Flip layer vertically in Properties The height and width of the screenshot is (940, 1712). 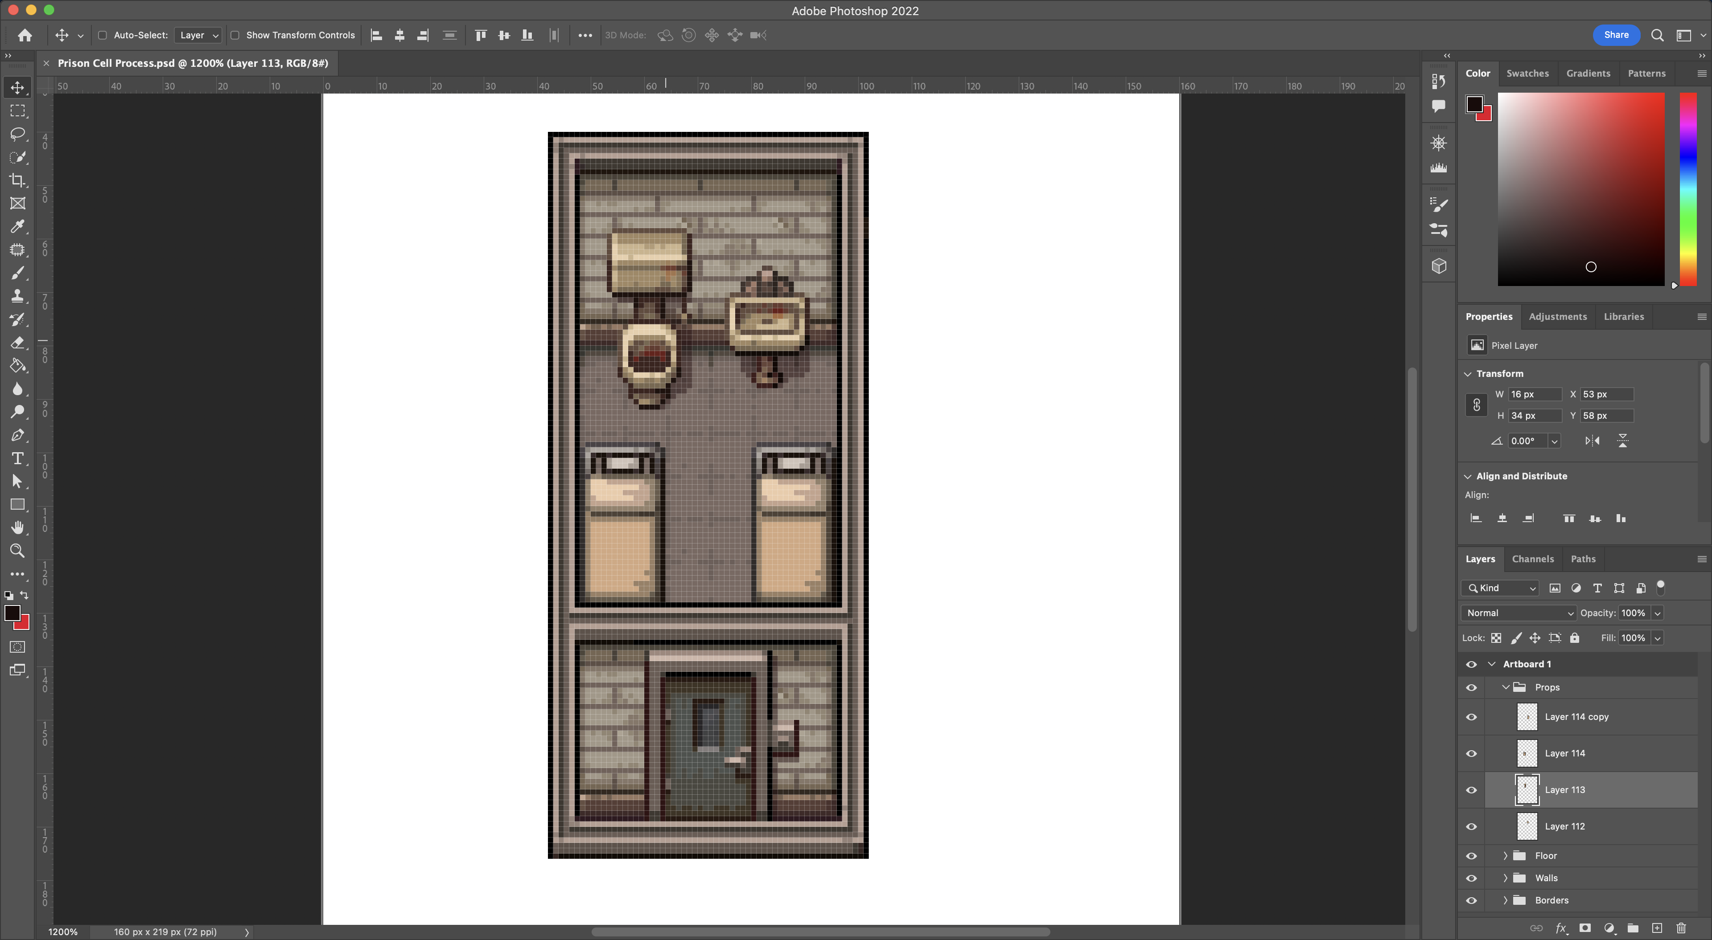pos(1623,441)
